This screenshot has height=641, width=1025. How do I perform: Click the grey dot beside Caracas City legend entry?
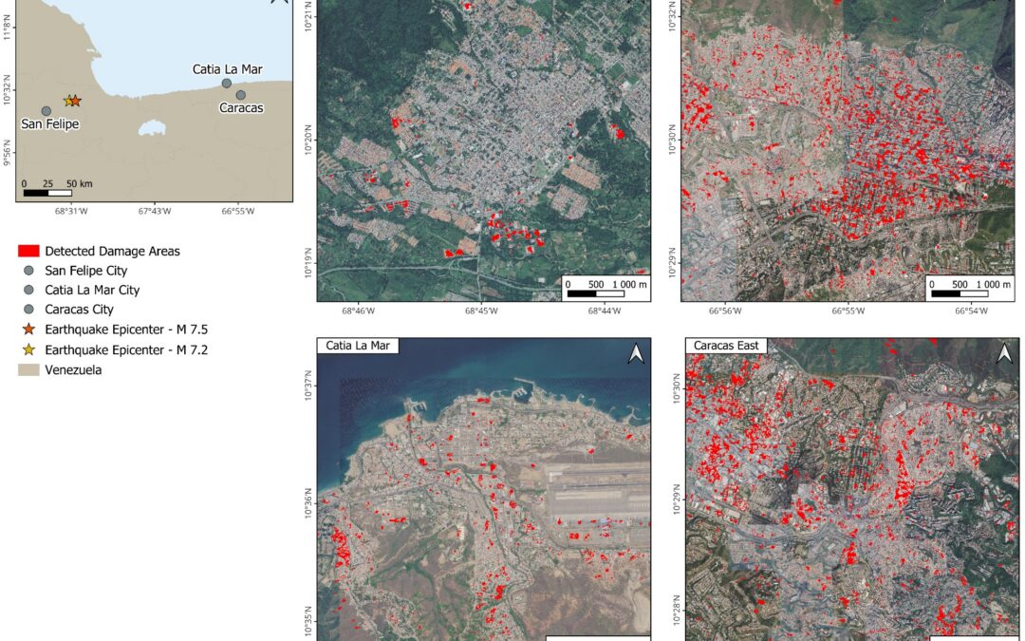(28, 310)
